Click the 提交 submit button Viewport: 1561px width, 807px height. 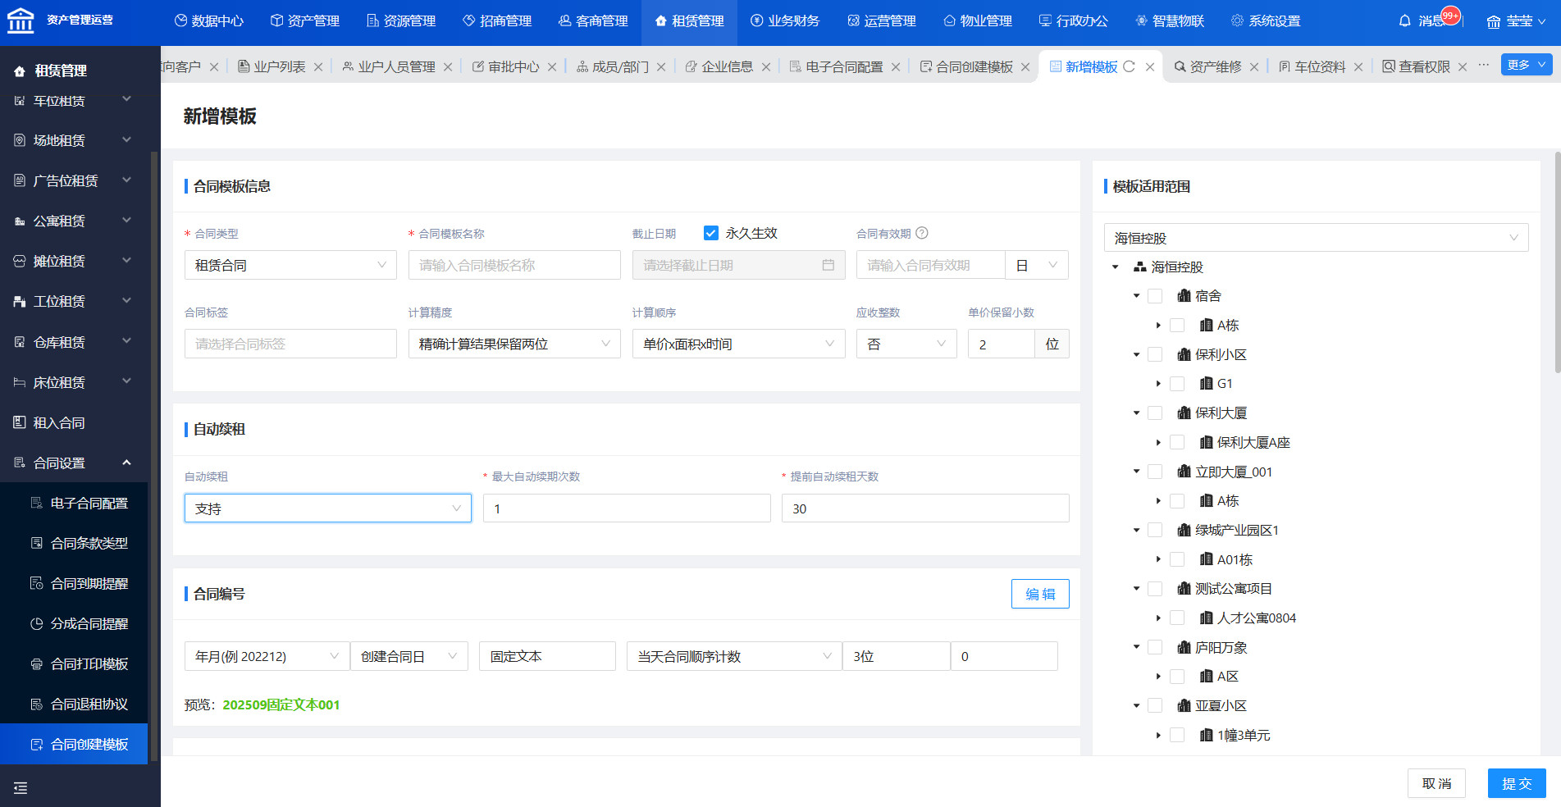(x=1516, y=783)
